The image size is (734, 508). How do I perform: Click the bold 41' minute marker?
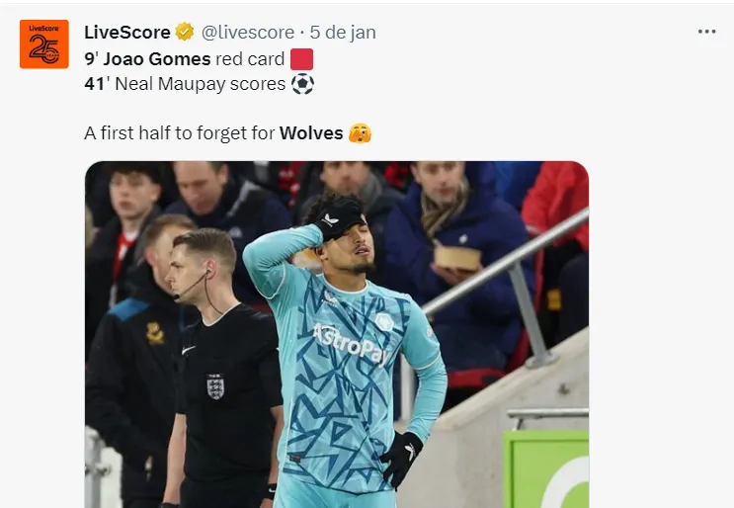pos(97,85)
